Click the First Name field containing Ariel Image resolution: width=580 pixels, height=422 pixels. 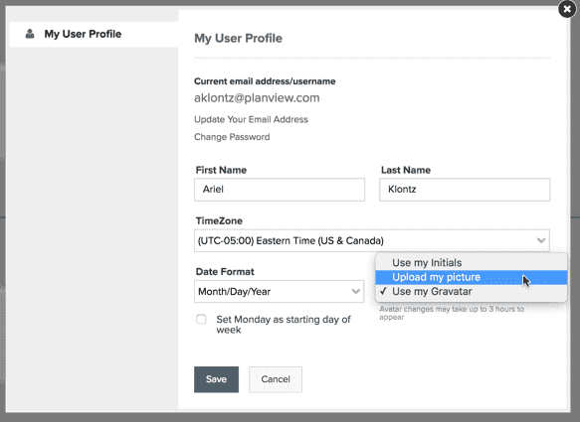[x=280, y=190]
